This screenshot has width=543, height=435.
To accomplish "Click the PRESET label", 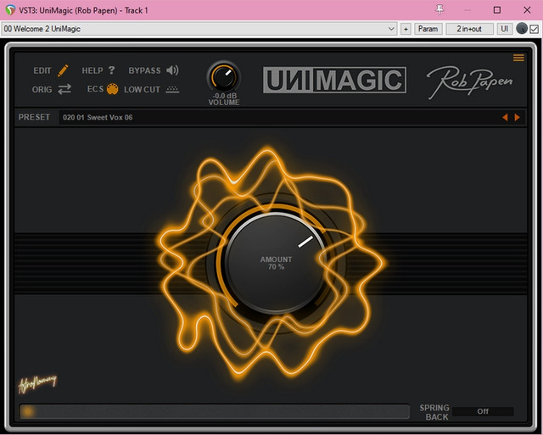I will pos(34,117).
